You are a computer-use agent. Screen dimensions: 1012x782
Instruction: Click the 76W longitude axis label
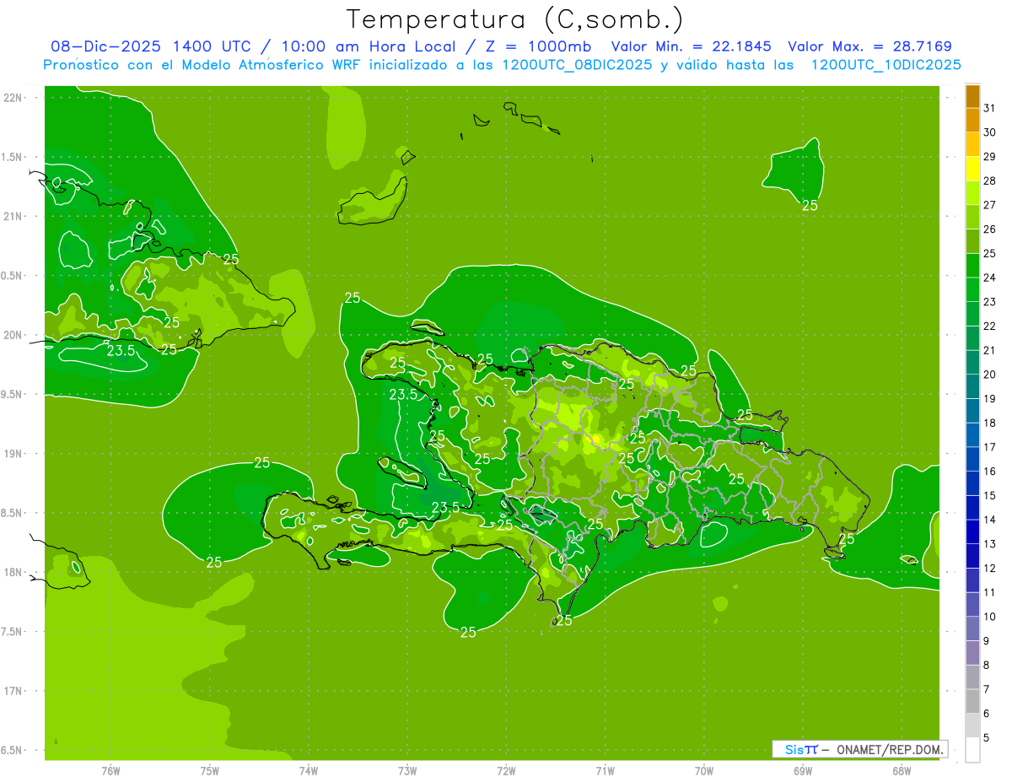click(110, 770)
